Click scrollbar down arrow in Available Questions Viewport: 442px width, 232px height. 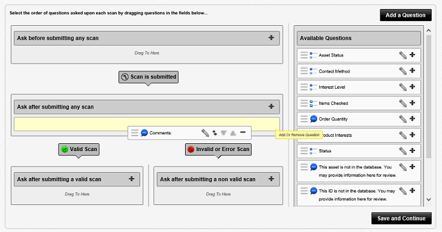coord(429,199)
